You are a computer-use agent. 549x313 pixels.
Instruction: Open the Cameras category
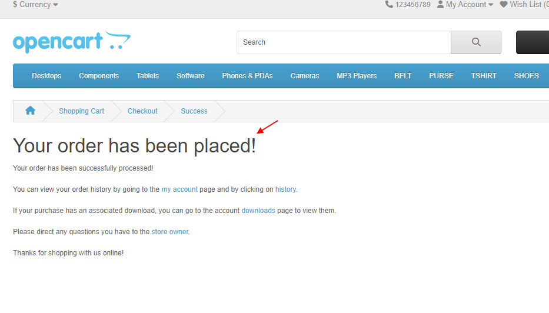click(305, 76)
